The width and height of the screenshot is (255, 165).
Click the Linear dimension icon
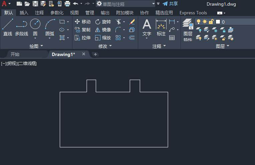pyautogui.click(x=172, y=22)
